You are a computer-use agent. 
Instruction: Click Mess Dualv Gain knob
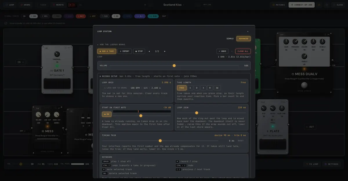tap(286, 42)
